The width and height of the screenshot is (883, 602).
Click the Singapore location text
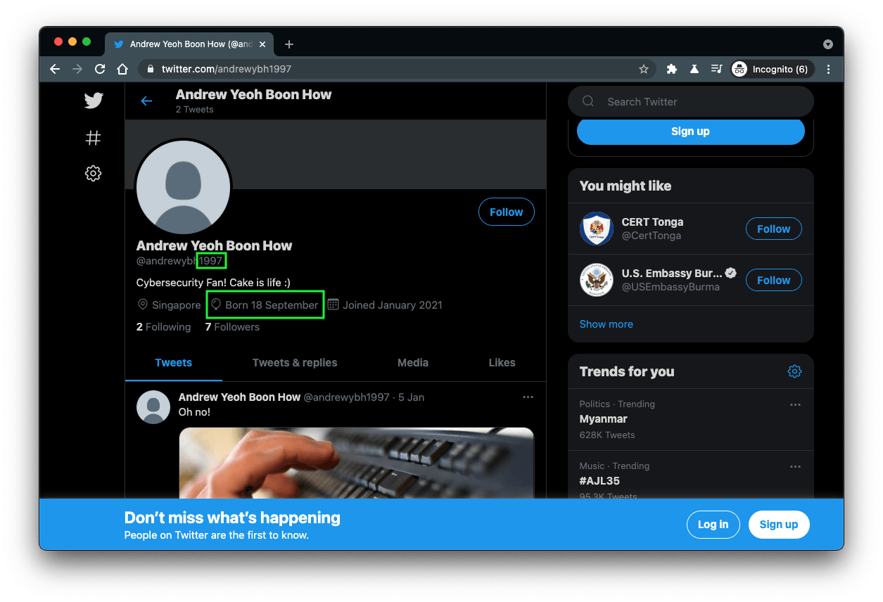coord(177,305)
